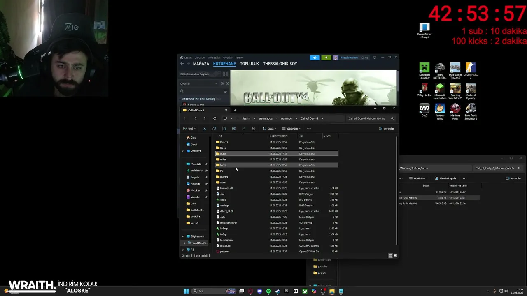The height and width of the screenshot is (296, 527).
Task: Cut the selected item in Explorer
Action: [204, 129]
